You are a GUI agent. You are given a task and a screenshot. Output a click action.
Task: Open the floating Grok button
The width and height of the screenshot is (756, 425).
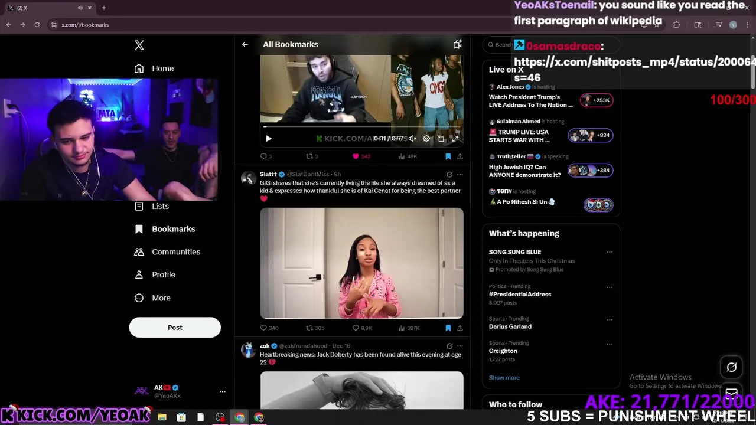pyautogui.click(x=731, y=367)
